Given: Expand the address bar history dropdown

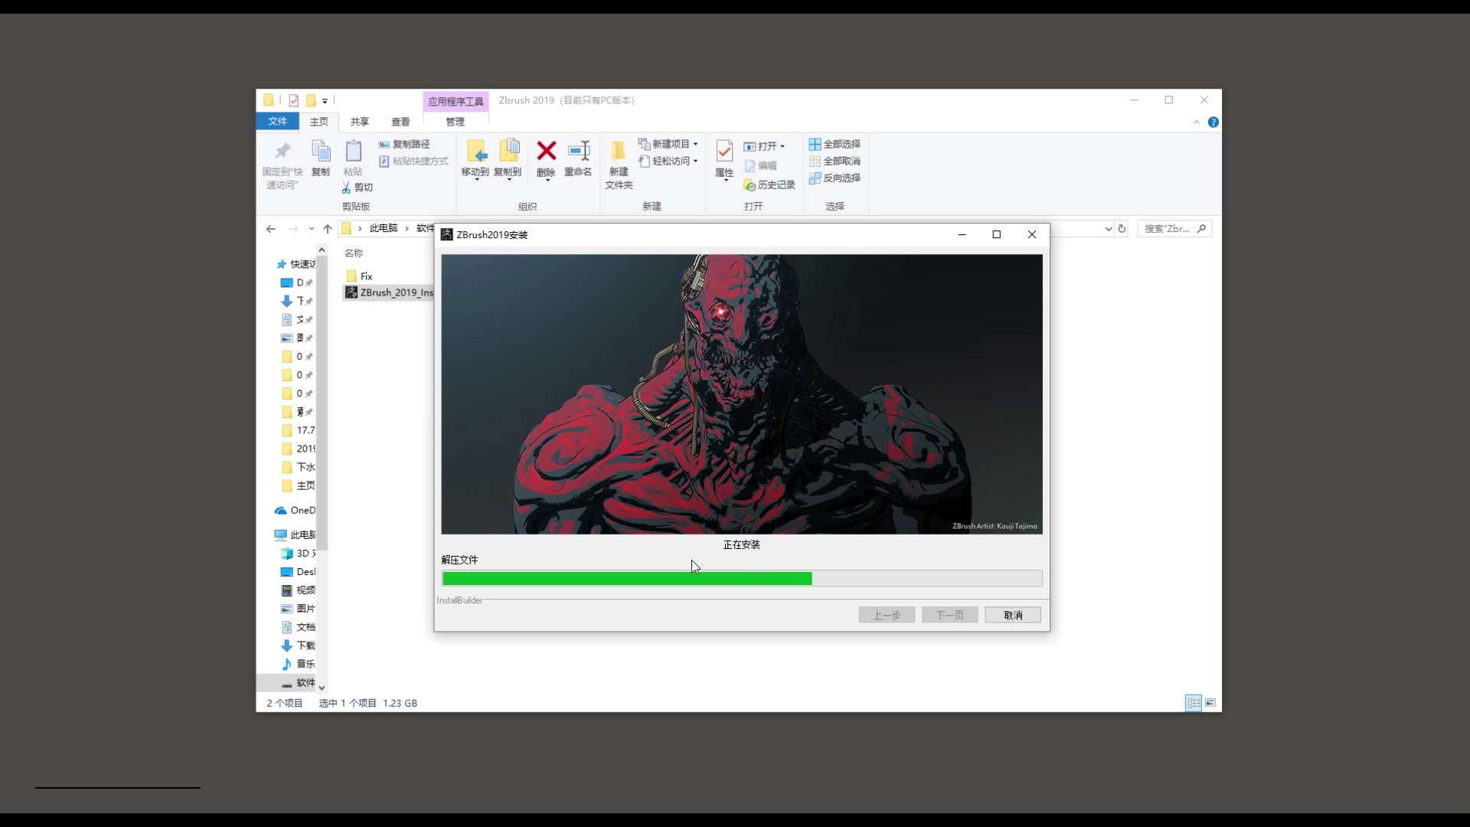Looking at the screenshot, I should 1109,228.
